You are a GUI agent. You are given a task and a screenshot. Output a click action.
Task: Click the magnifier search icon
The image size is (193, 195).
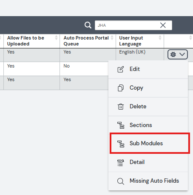[x=88, y=25]
